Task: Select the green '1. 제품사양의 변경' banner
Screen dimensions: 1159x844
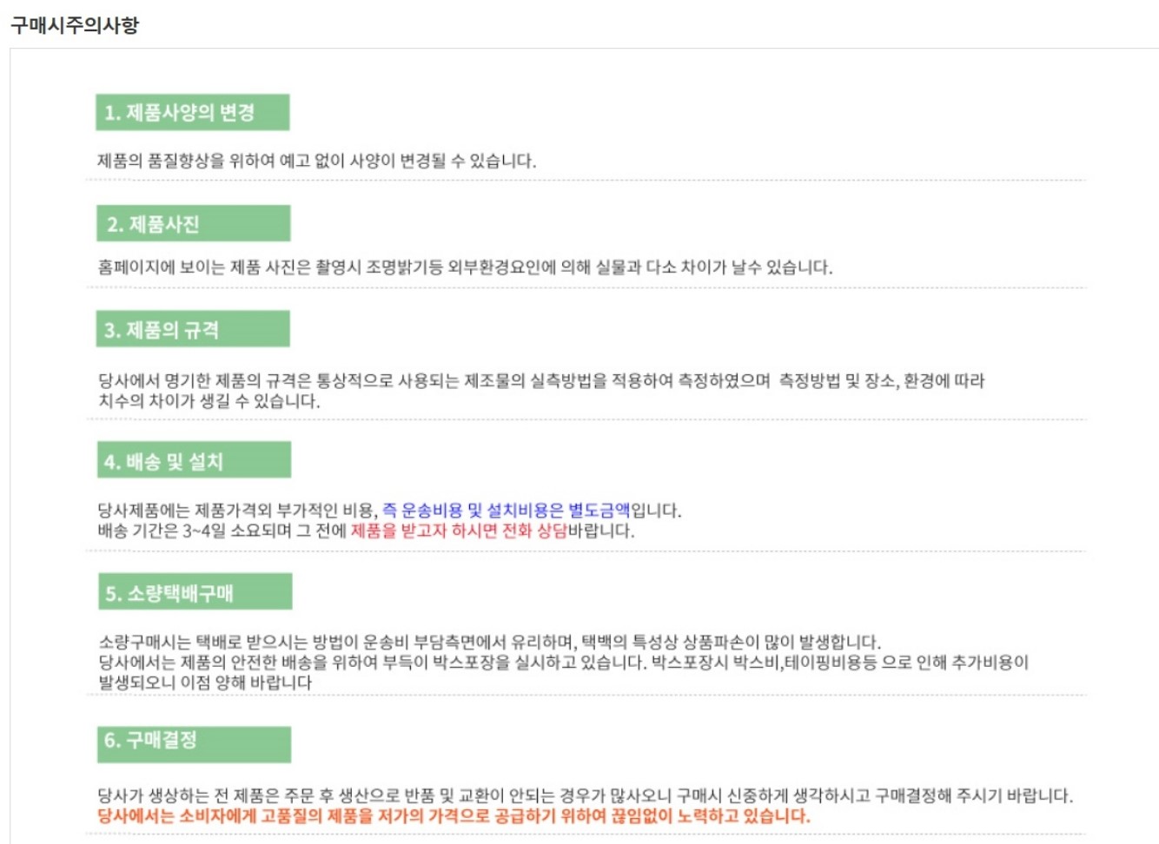Action: pos(193,112)
